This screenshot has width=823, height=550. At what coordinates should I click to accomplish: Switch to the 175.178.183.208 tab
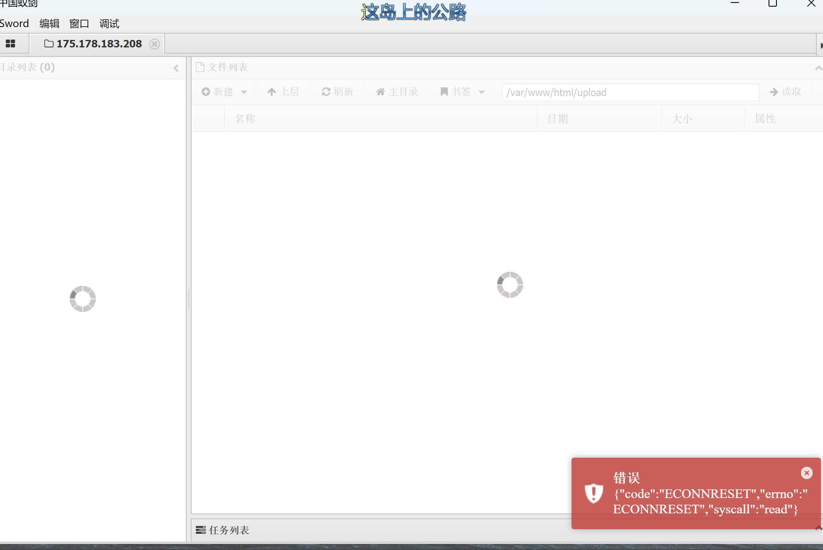click(99, 44)
